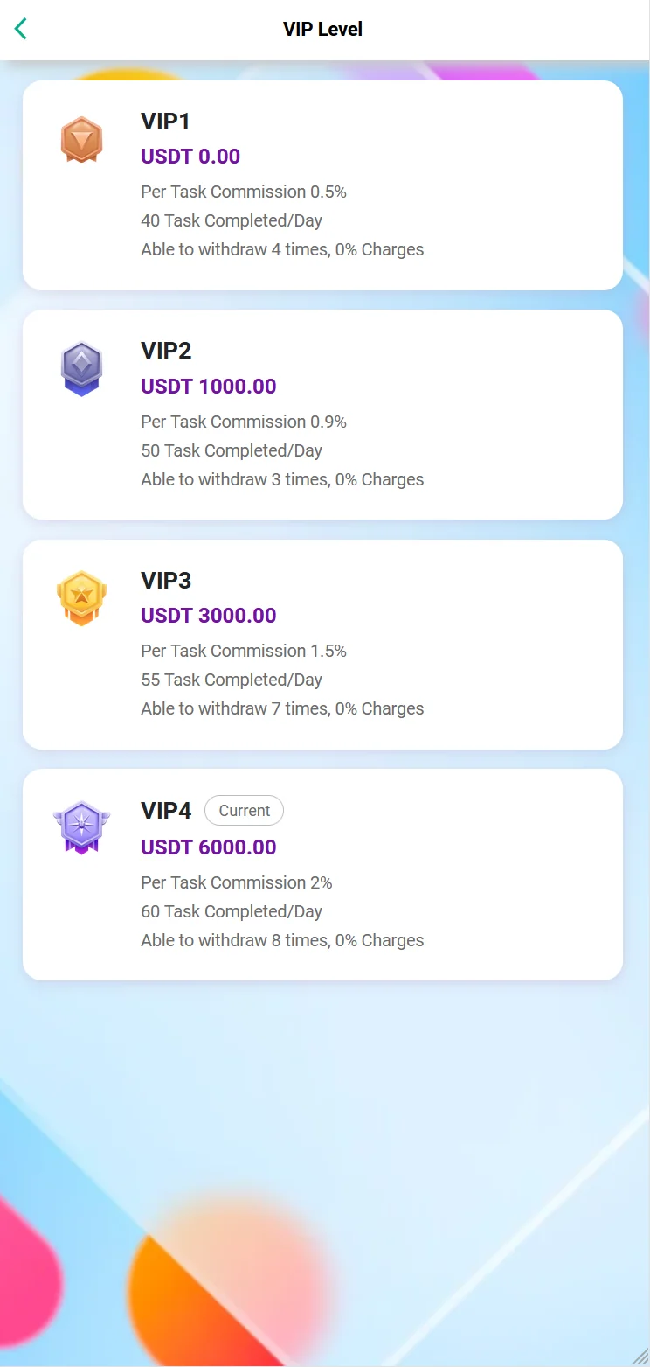Image resolution: width=650 pixels, height=1367 pixels.
Task: Click the green back arrow icon
Action: [x=21, y=29]
